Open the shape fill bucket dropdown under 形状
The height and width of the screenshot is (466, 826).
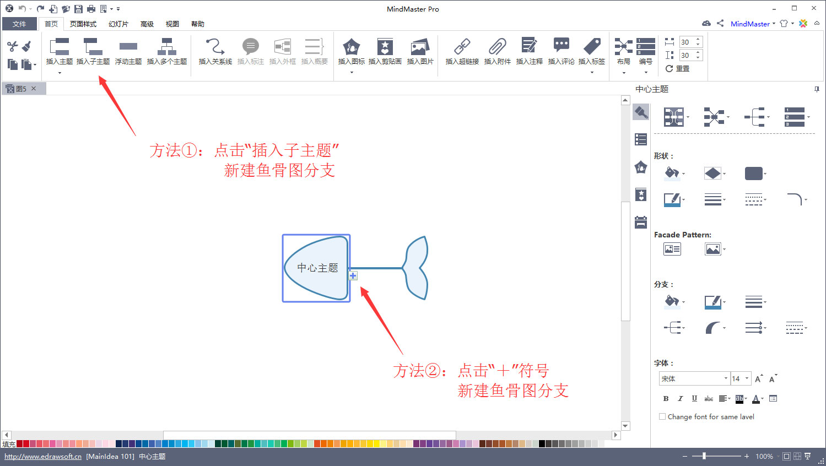click(x=684, y=174)
